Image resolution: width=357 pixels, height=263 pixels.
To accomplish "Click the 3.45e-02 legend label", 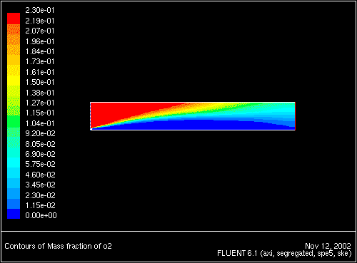I will [40, 185].
